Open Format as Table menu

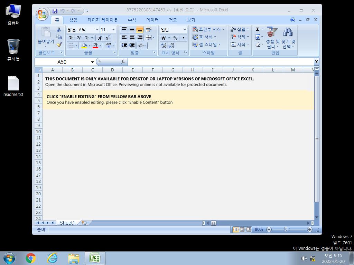(x=204, y=37)
